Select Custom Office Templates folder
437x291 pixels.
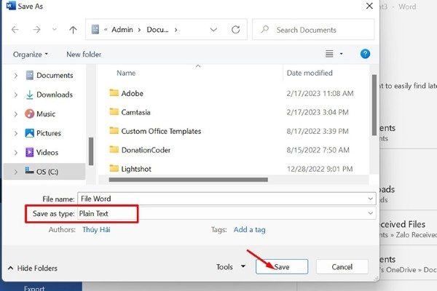coord(155,131)
